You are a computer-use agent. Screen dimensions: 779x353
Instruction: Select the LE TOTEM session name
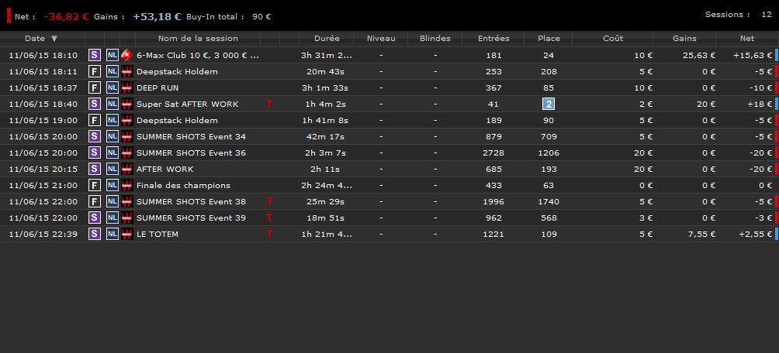(157, 234)
